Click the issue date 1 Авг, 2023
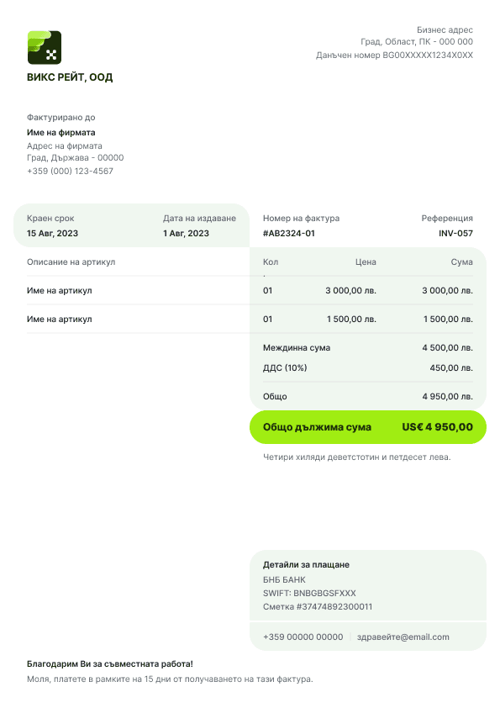This screenshot has width=500, height=708. [186, 234]
